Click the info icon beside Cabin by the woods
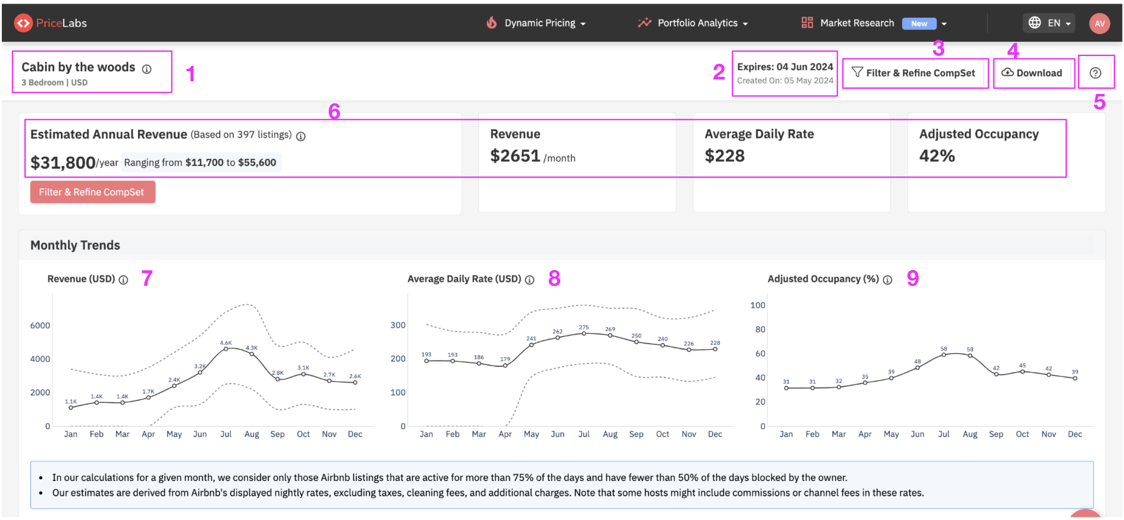The height and width of the screenshot is (520, 1124). pos(146,70)
